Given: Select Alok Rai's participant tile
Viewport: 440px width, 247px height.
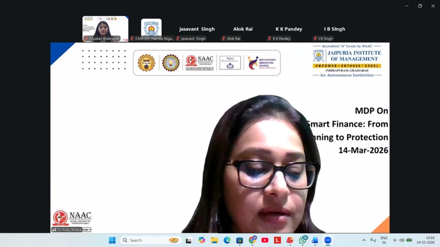Looking at the screenshot, I should pyautogui.click(x=243, y=30).
